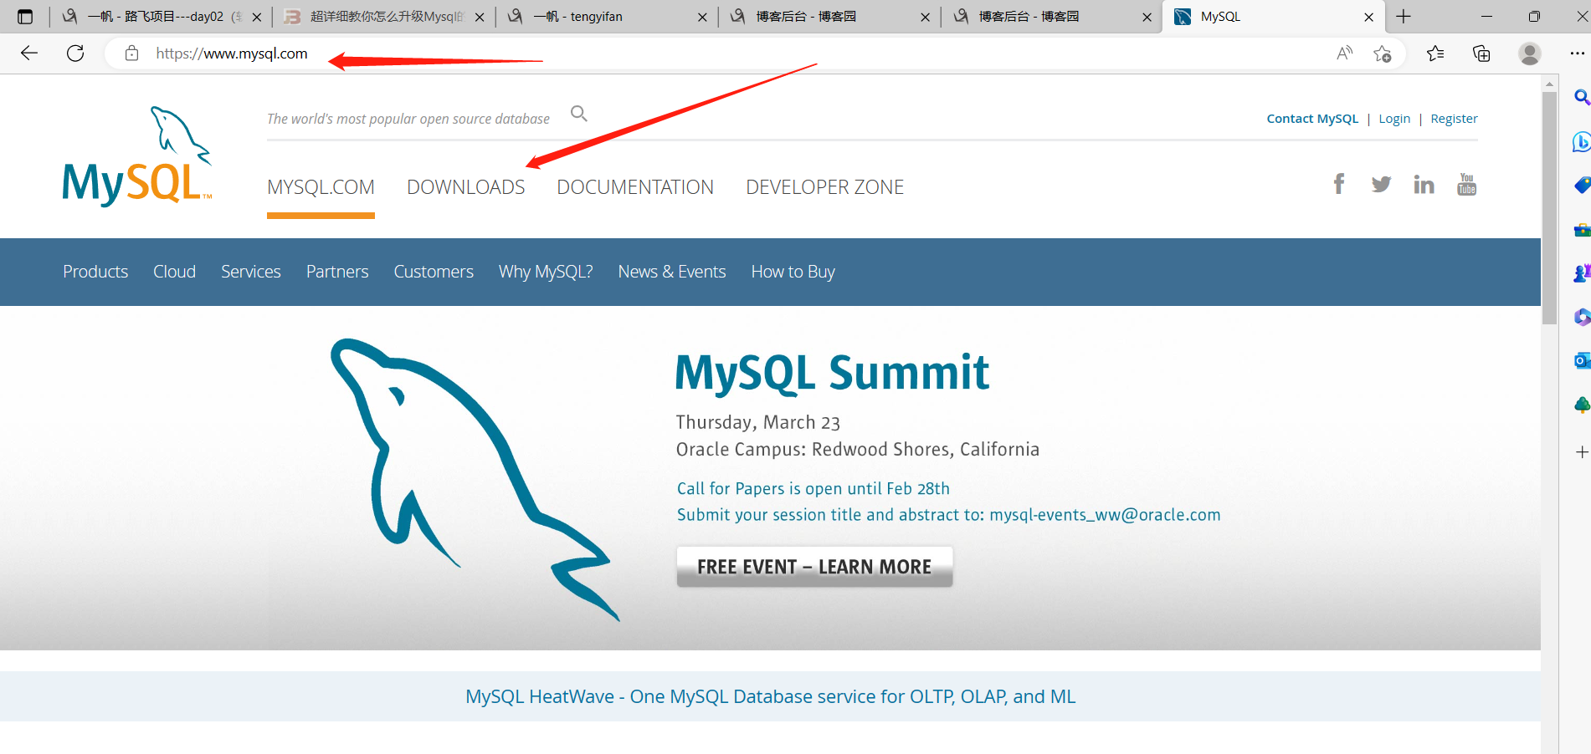Add a sidebar app with plus icon
Viewport: 1591px width, 754px height.
point(1582,452)
